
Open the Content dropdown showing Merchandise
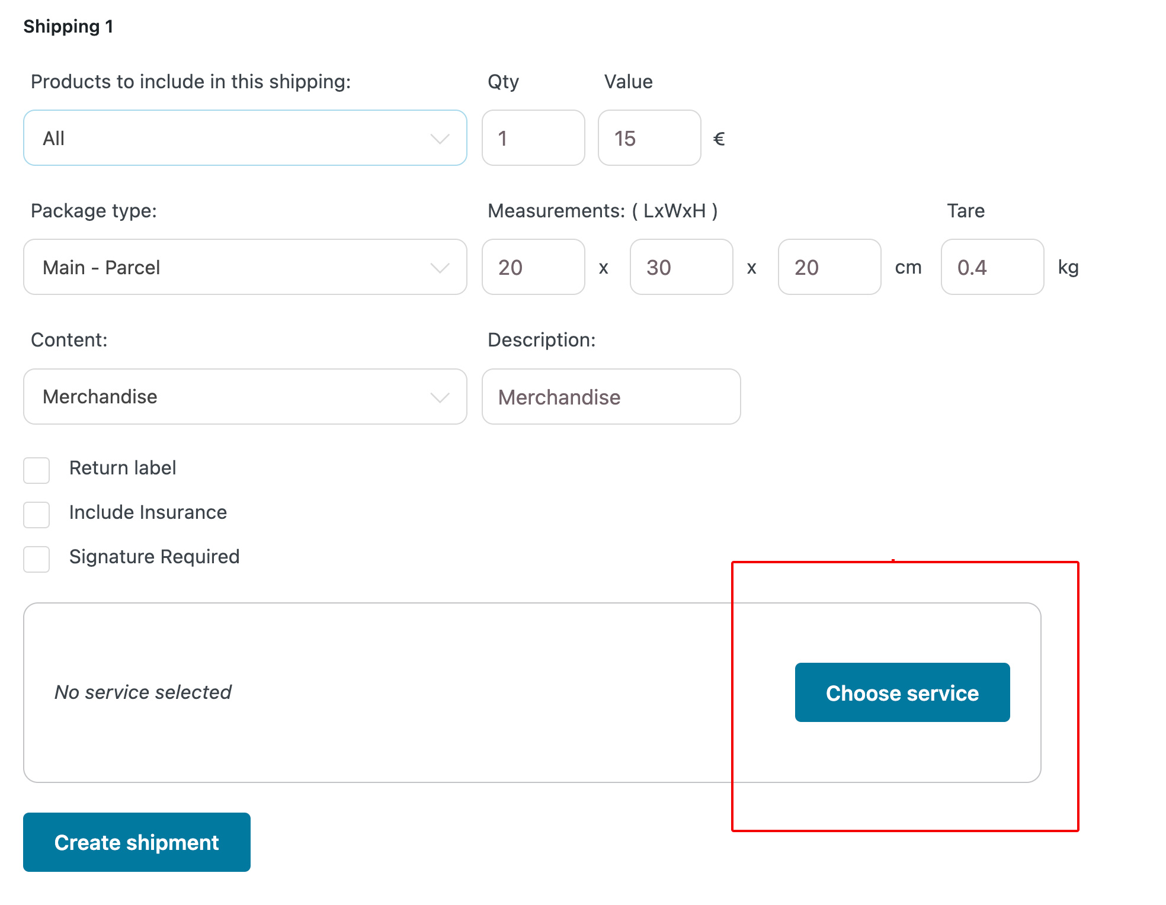point(245,396)
